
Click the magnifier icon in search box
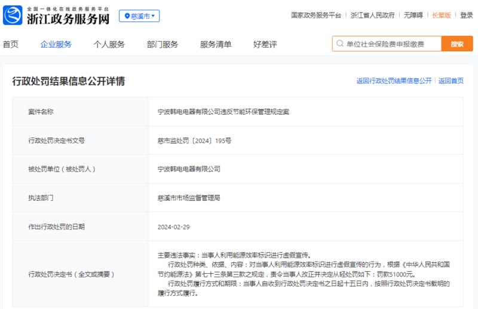point(339,44)
